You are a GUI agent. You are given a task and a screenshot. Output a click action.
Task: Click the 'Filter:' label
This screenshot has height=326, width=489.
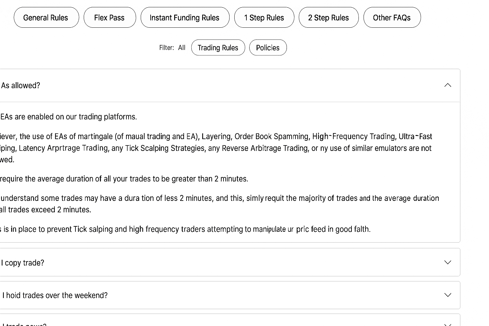point(167,48)
